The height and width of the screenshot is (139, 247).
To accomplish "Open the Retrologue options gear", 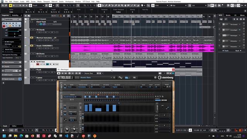I will (x=155, y=77).
